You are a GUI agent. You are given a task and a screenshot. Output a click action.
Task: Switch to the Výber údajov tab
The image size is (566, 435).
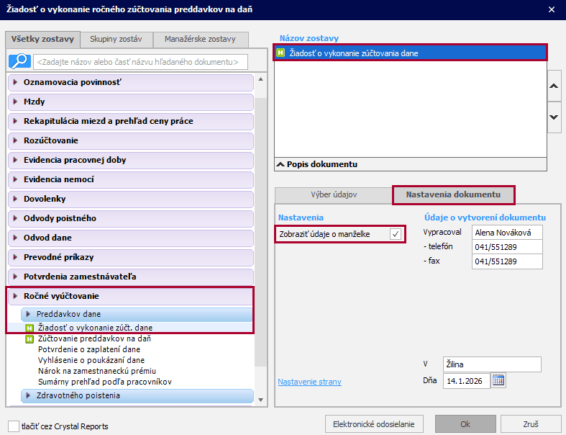[334, 195]
